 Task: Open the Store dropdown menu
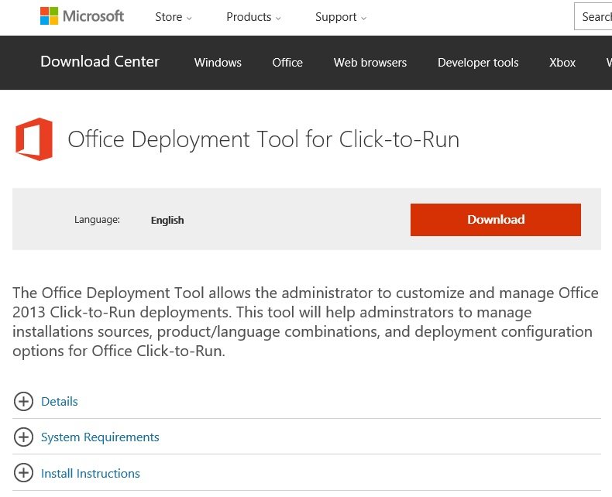(174, 17)
